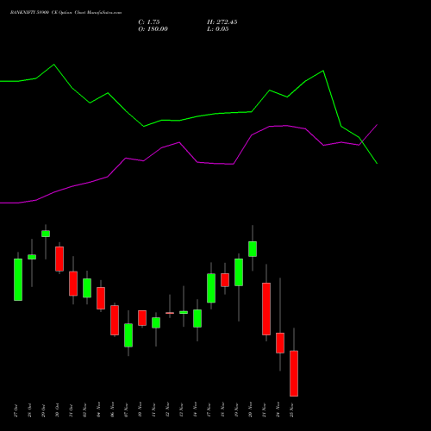Select the tall red candle for 21 Nov
Viewport: 431px width, 431px height.
(266, 309)
